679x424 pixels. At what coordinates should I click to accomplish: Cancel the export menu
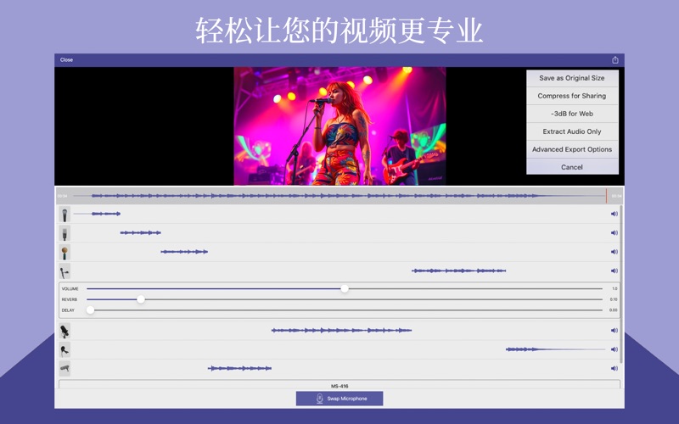click(572, 167)
